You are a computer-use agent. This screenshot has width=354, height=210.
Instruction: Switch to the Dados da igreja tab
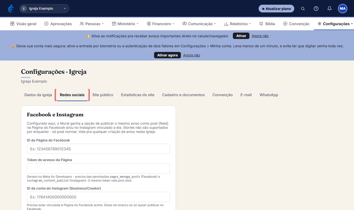[x=38, y=95]
